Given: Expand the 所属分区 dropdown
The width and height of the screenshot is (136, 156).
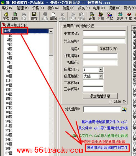Looking at the screenshot, I should coord(101,69).
